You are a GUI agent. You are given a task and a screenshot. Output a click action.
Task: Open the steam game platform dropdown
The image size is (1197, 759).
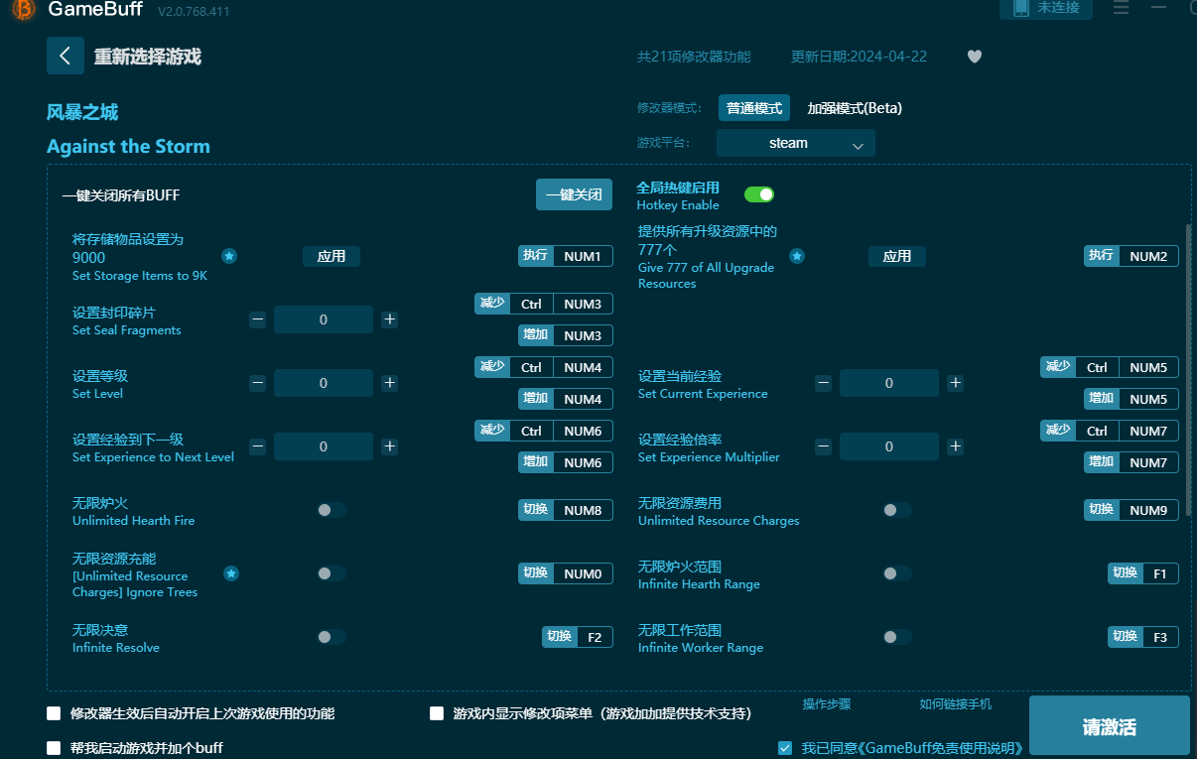click(794, 142)
